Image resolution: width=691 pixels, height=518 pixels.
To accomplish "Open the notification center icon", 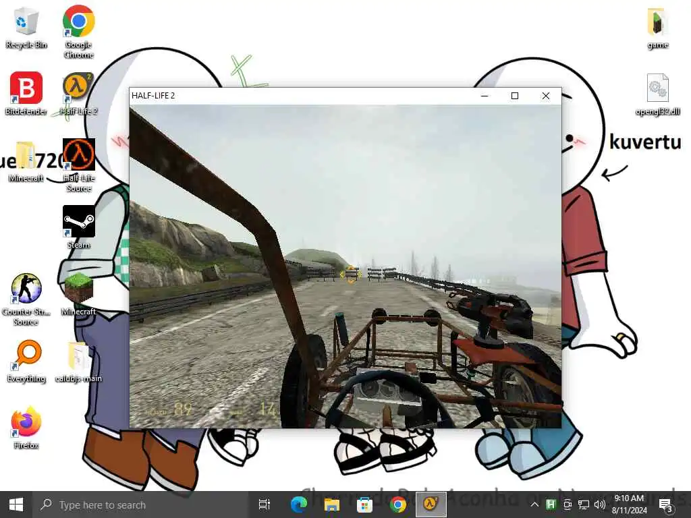I will [665, 505].
